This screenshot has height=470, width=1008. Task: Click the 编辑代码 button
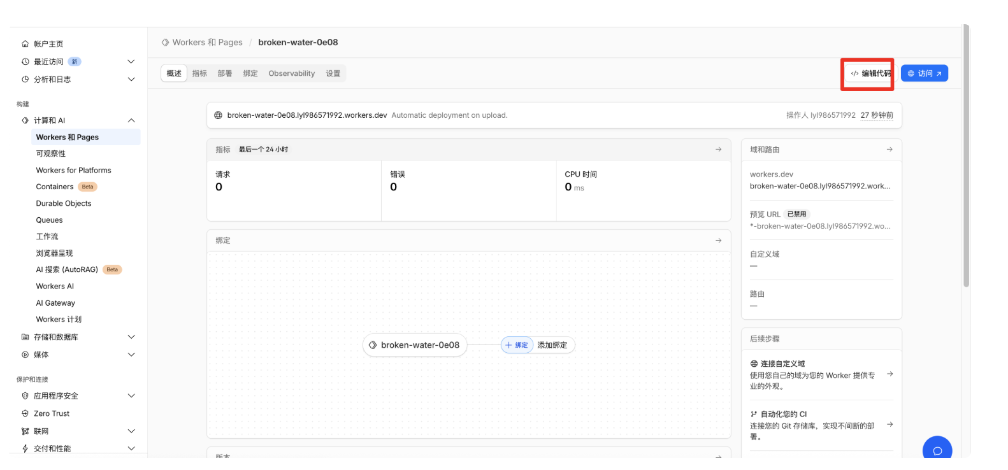pos(870,74)
